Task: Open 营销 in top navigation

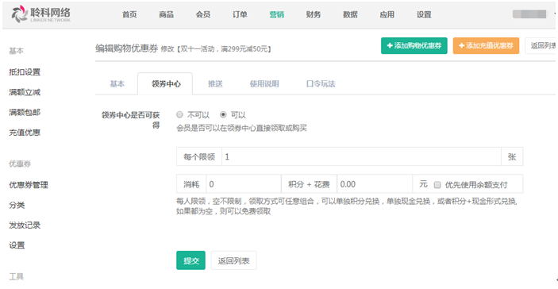Action: point(276,14)
